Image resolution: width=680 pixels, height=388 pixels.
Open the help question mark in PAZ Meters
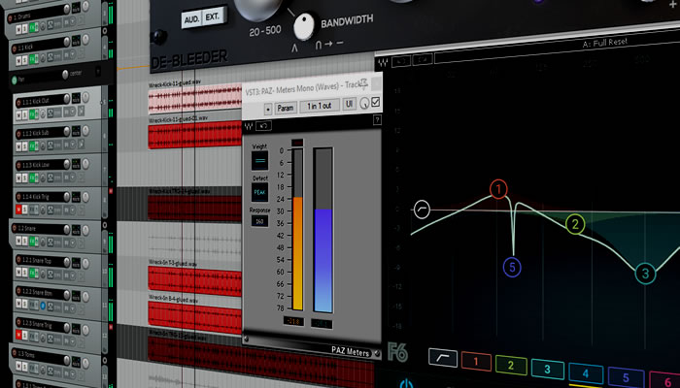point(377,120)
